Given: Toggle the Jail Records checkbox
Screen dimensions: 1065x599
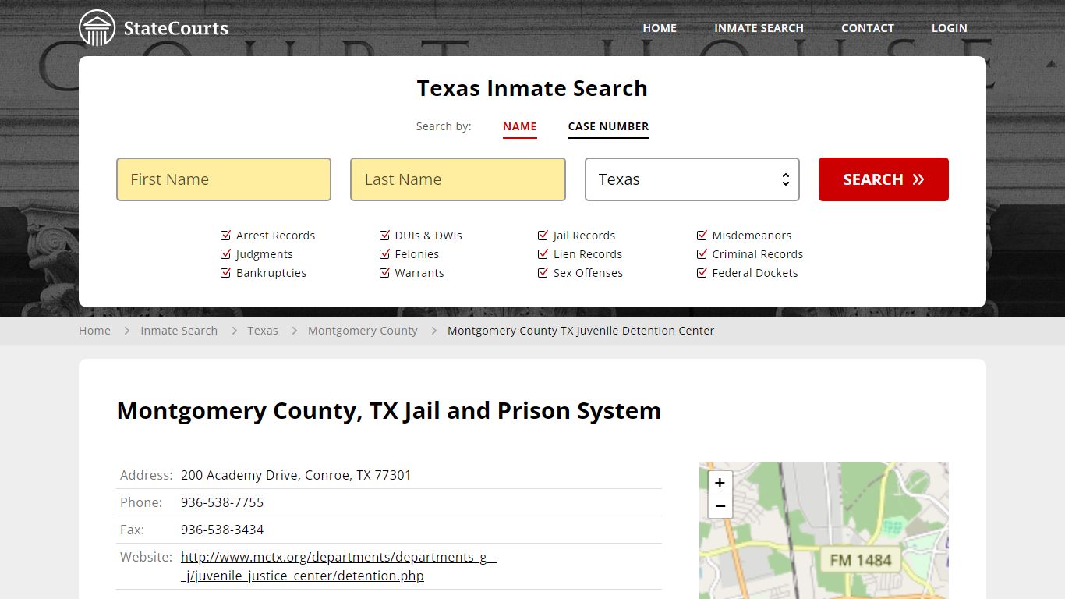Looking at the screenshot, I should [x=543, y=236].
